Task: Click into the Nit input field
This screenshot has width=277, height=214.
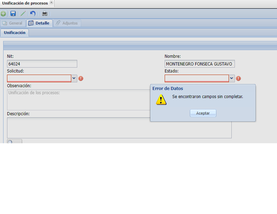Action: click(x=42, y=64)
